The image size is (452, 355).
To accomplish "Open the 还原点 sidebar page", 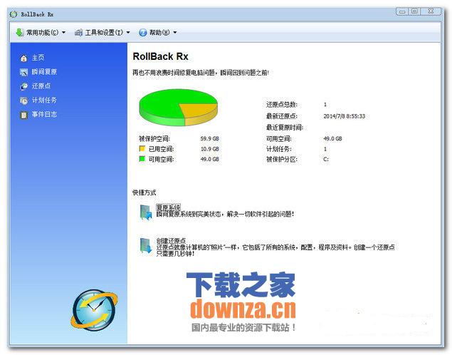I will pos(41,86).
